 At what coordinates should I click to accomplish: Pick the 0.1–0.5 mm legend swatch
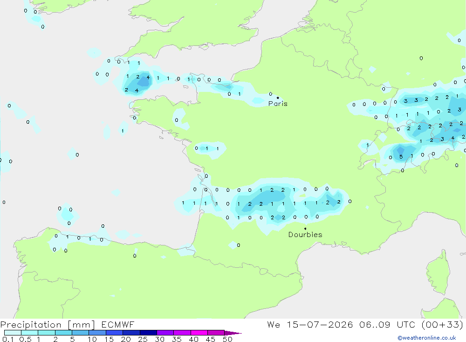pos(13,333)
